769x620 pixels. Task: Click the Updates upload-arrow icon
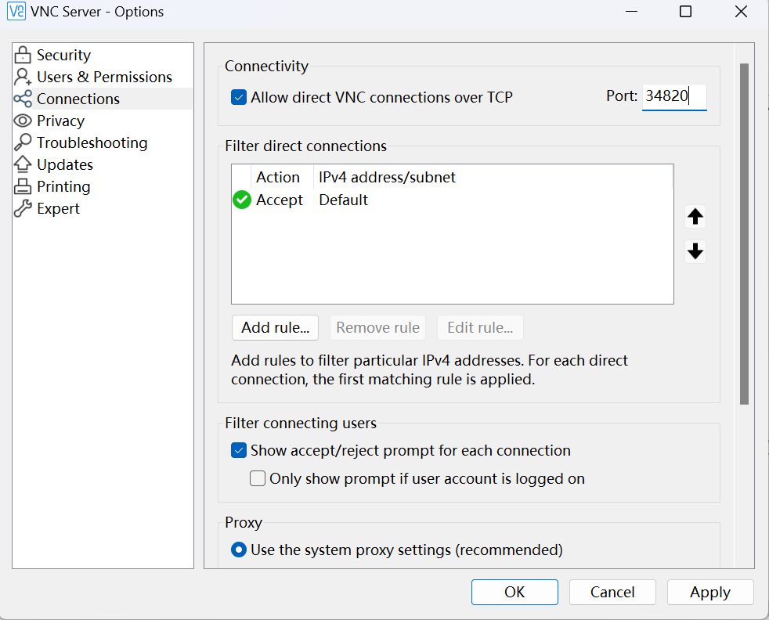point(23,164)
